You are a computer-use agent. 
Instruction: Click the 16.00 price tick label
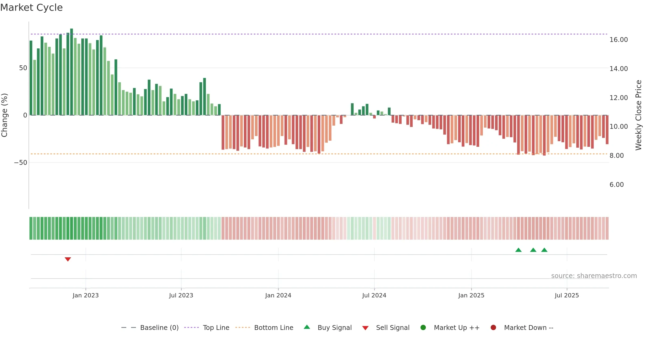click(x=619, y=40)
